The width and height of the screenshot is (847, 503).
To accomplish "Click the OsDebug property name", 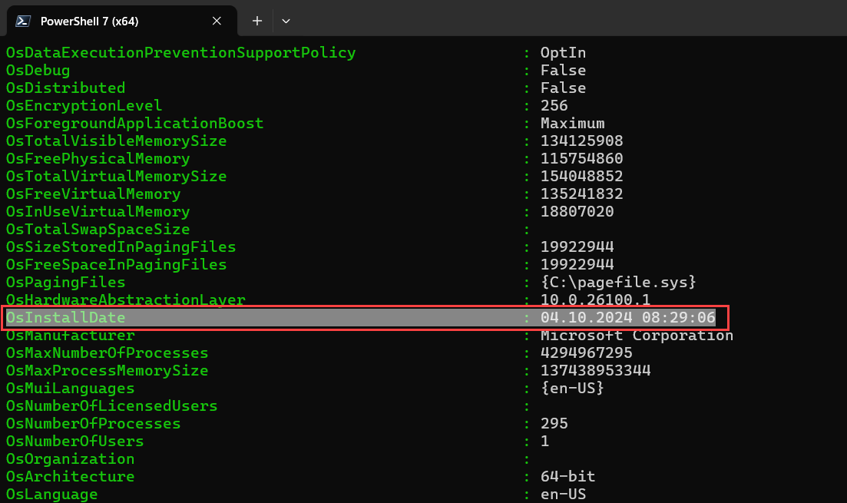I will pyautogui.click(x=38, y=71).
